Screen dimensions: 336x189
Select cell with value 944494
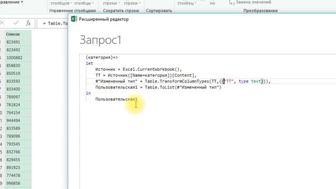point(18,120)
